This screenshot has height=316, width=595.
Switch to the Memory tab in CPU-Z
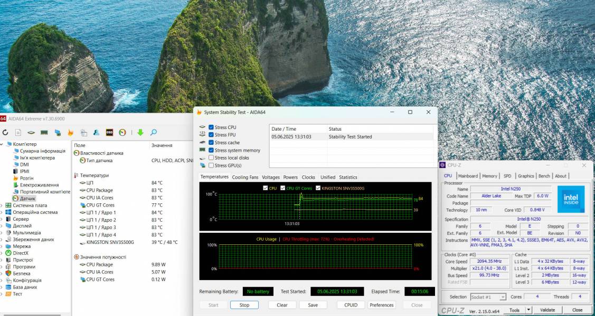tap(489, 176)
